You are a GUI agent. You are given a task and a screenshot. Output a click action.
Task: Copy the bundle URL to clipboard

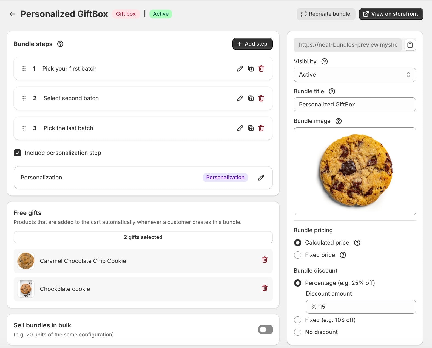(410, 45)
